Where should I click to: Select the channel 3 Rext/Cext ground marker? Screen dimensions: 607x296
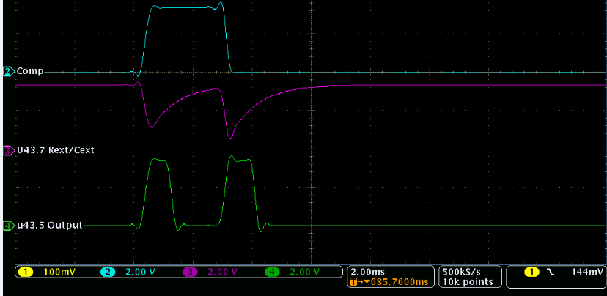pyautogui.click(x=9, y=150)
